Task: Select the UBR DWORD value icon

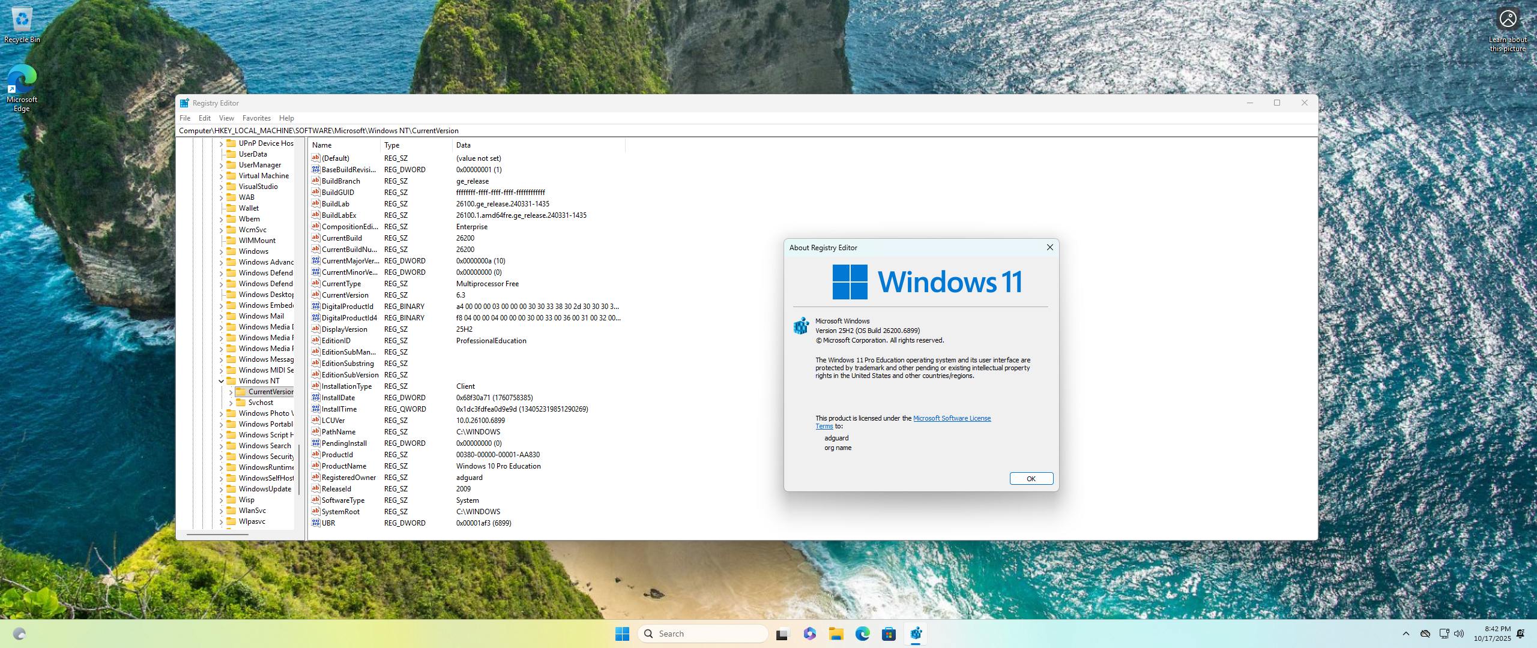Action: point(316,523)
